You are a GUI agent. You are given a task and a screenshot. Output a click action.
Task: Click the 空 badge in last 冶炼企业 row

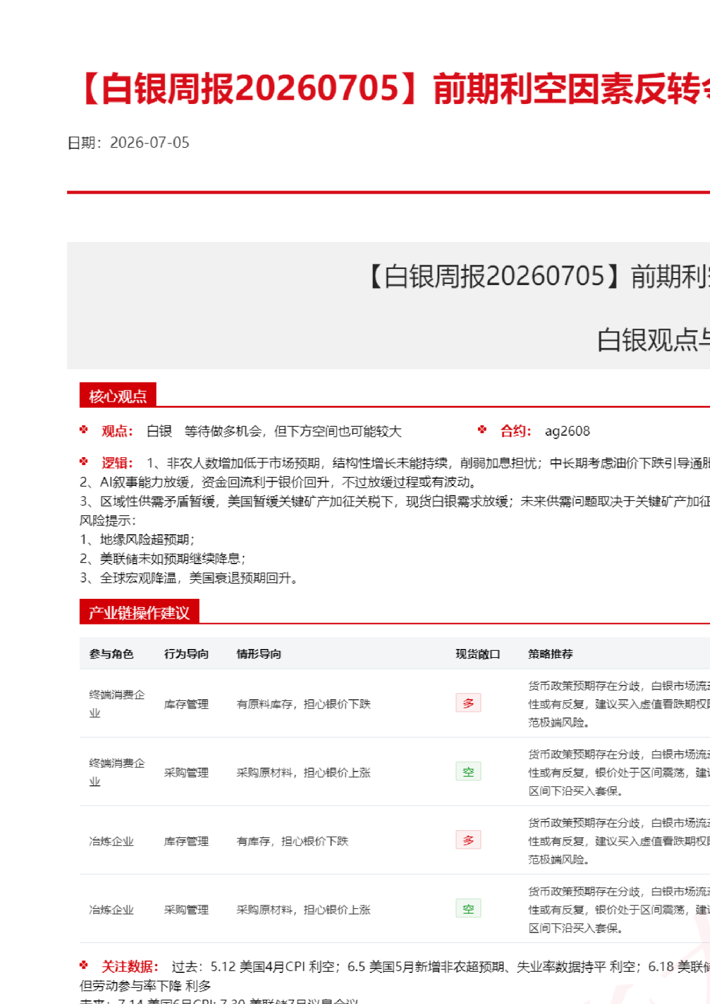(468, 909)
